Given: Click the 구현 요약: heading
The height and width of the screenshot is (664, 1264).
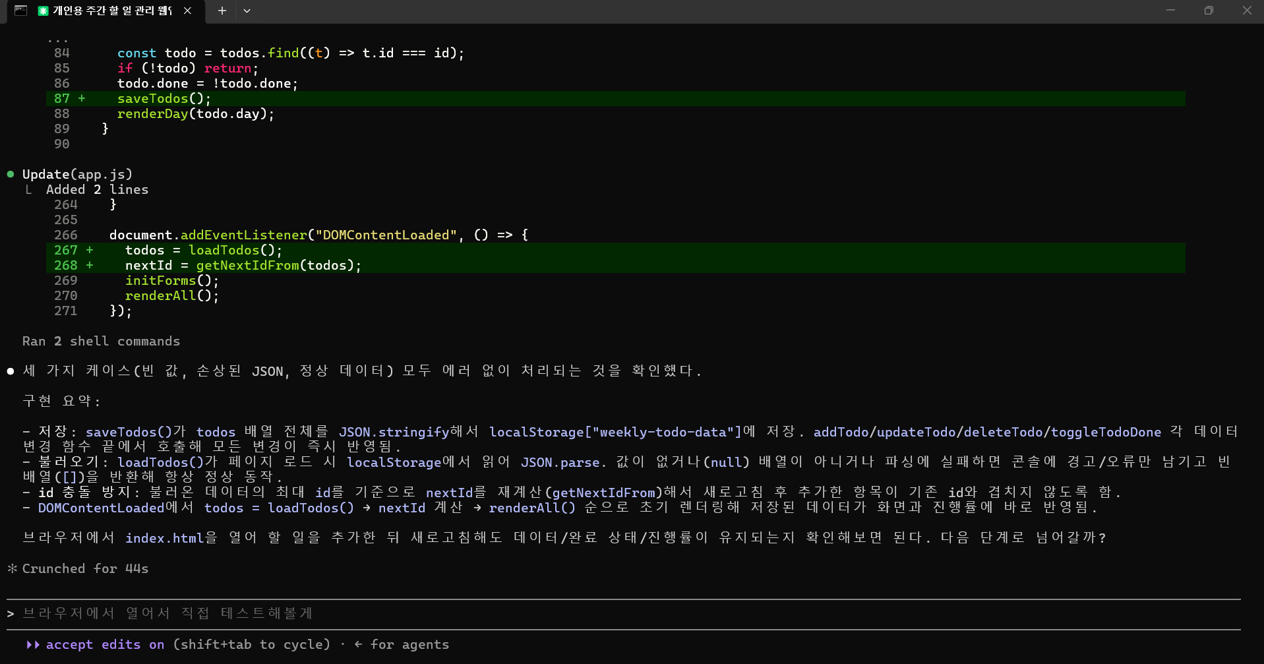Looking at the screenshot, I should coord(61,401).
